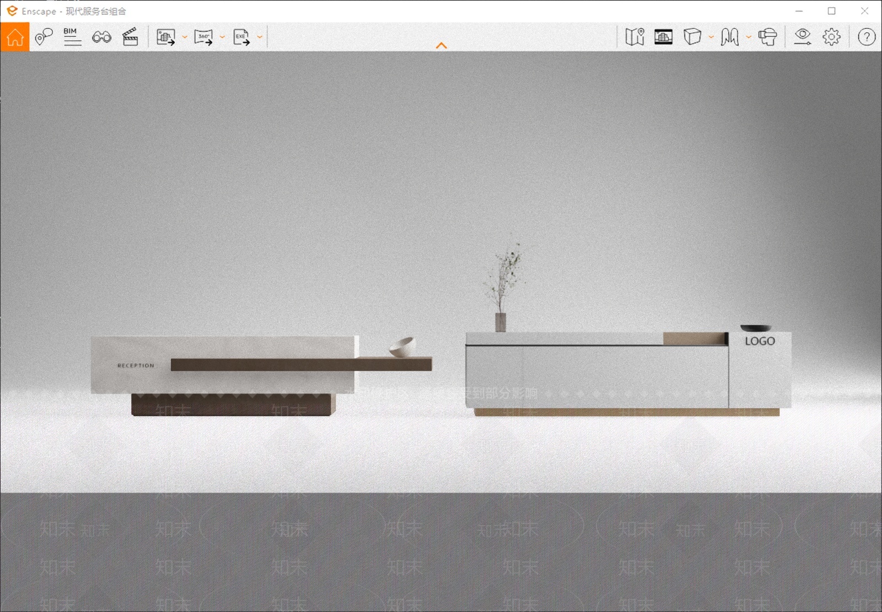
Task: Enable Safe Frame binoculars icon
Action: click(x=101, y=37)
